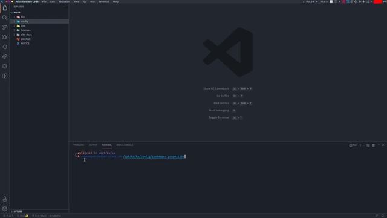Click the notifications bell in the status bar
387x218 pixels.
coord(383,216)
